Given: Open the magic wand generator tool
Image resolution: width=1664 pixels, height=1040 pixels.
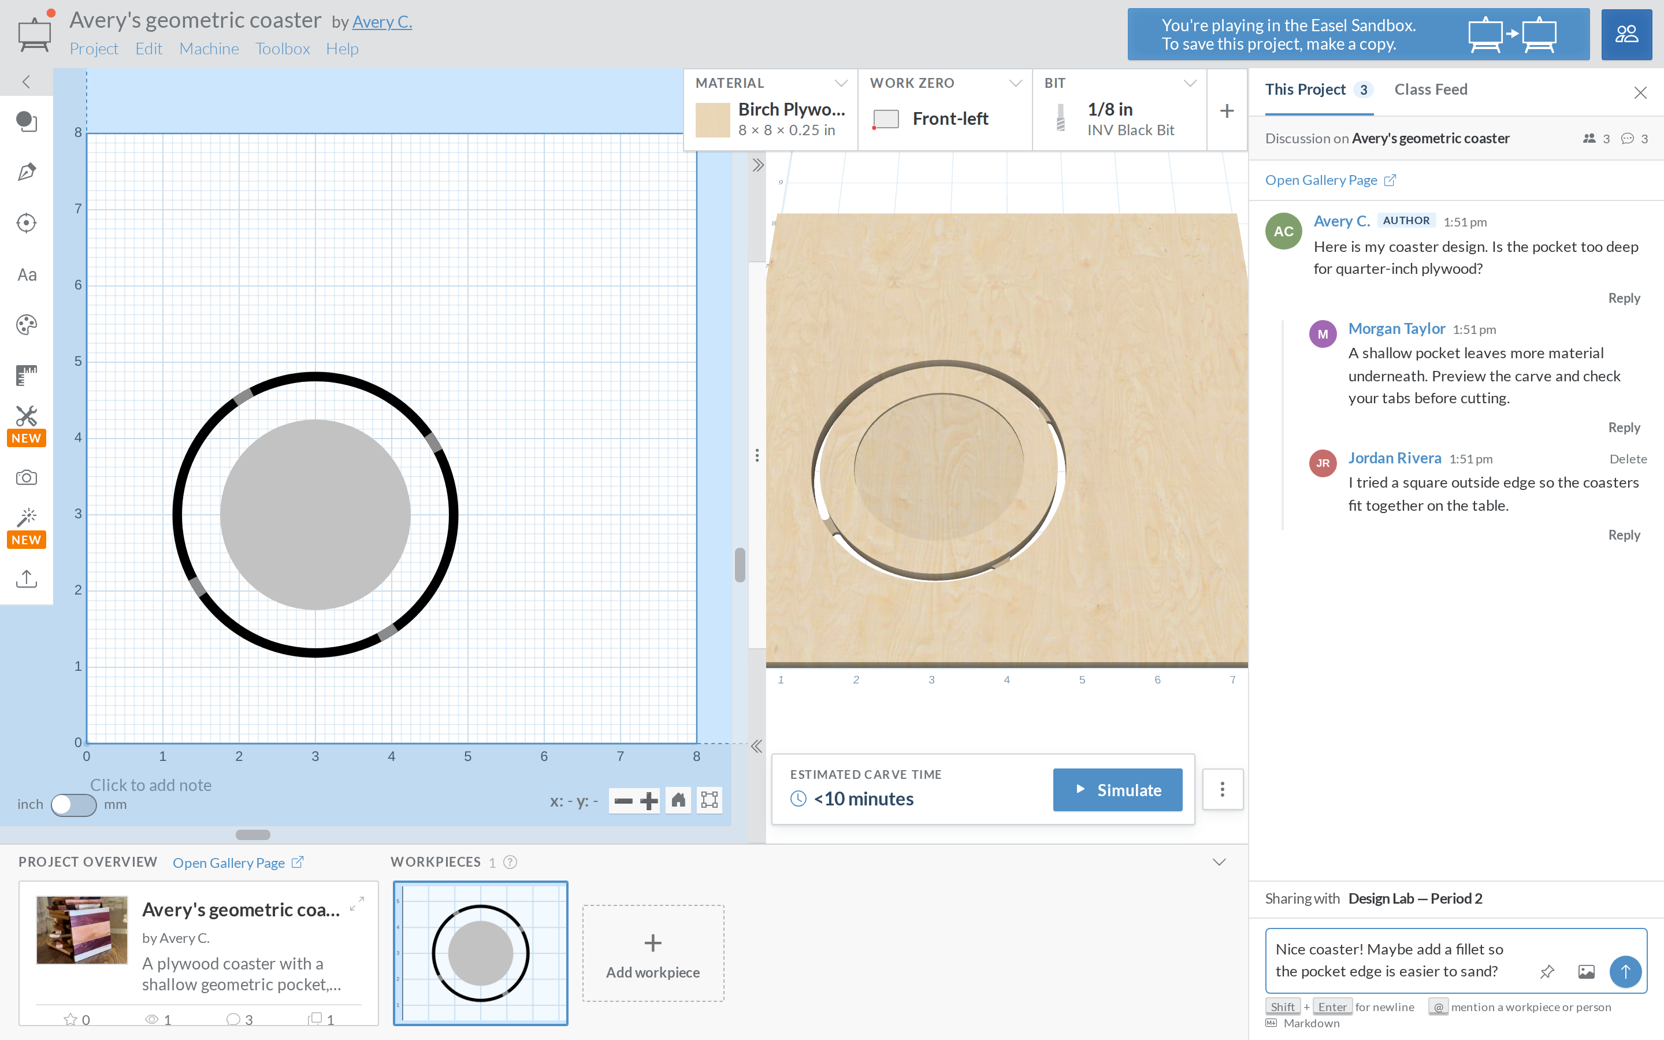Looking at the screenshot, I should [x=26, y=517].
